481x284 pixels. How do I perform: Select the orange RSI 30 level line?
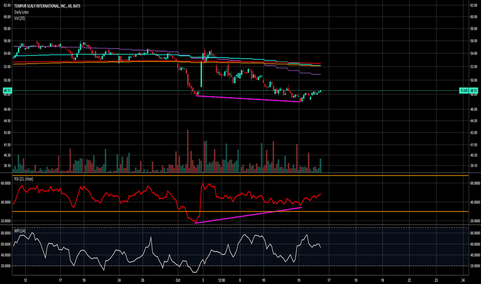coord(241,212)
